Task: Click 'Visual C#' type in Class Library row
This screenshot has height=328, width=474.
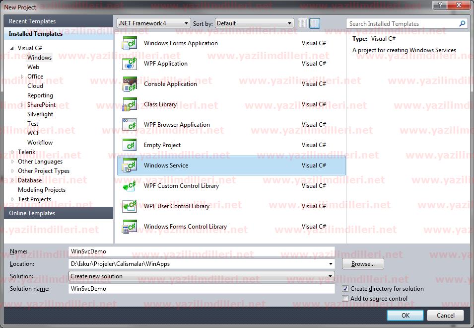Action: click(x=314, y=104)
